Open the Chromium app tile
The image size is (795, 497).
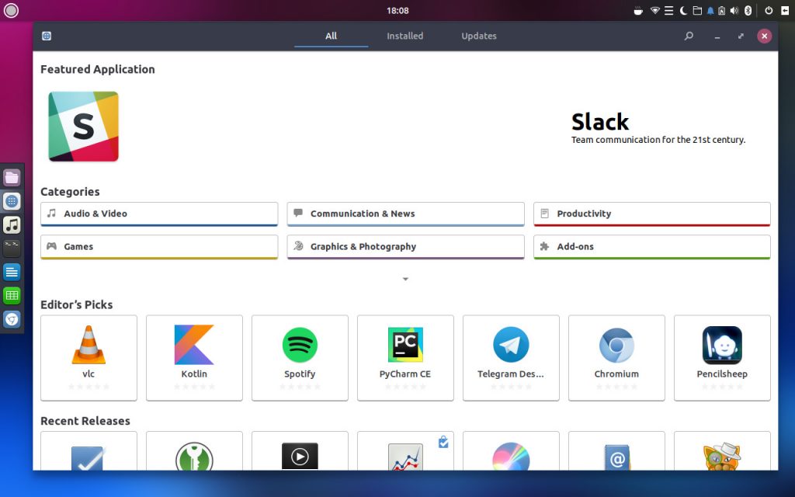[616, 357]
